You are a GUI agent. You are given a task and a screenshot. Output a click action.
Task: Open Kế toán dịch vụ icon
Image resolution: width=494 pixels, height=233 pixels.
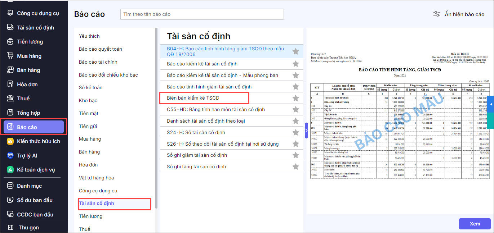[x=10, y=170]
